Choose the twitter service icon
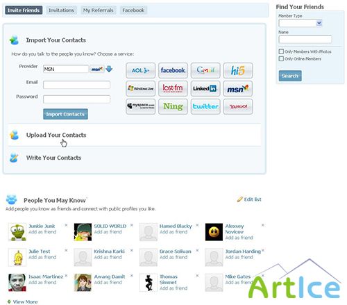 pyautogui.click(x=205, y=106)
